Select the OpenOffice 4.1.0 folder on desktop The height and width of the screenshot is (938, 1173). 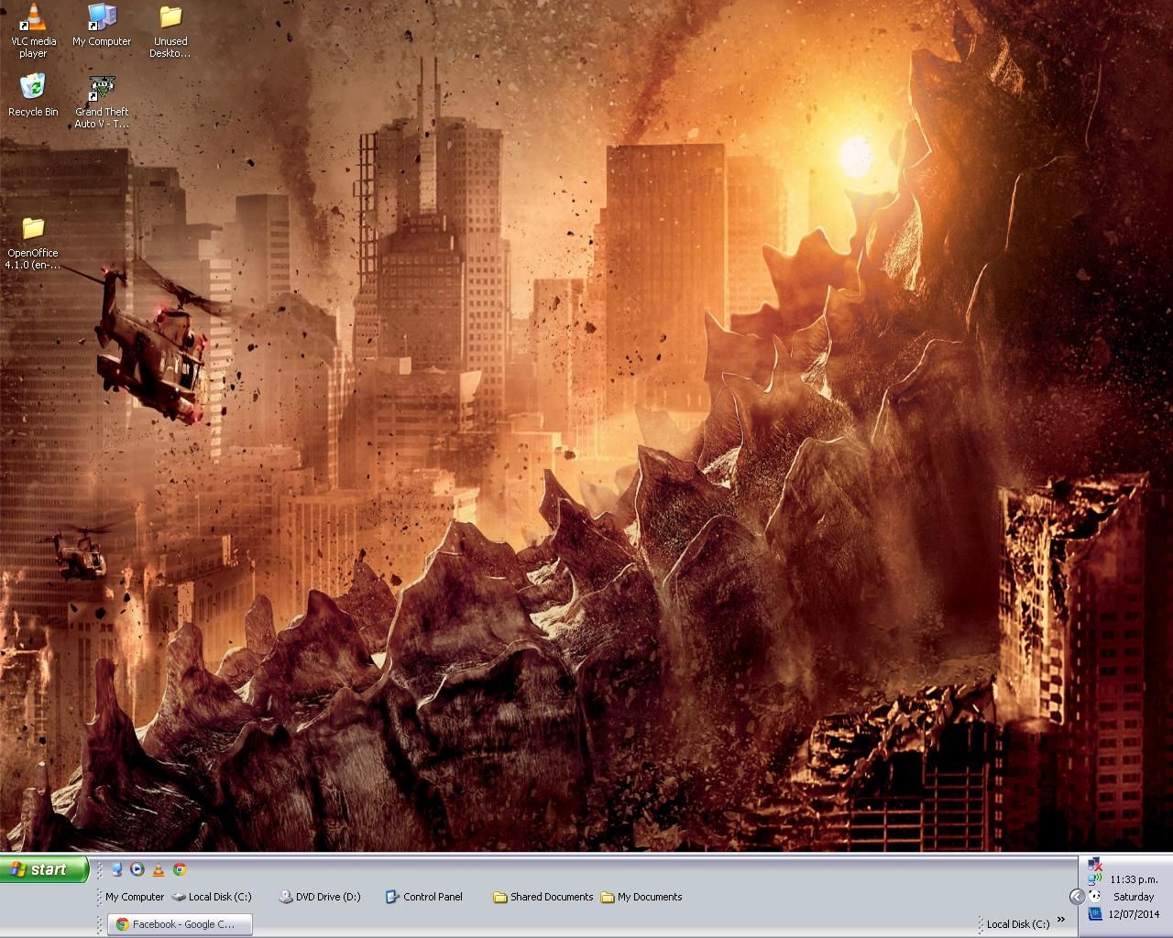point(33,243)
